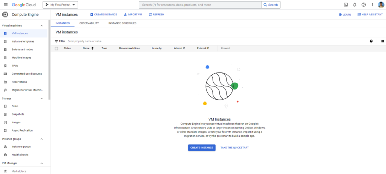The width and height of the screenshot is (386, 174).
Task: Toggle the select-all checkbox in table header
Action: (x=57, y=48)
